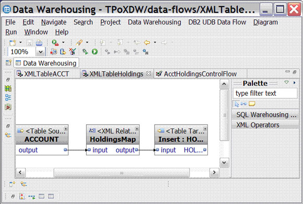Click the icon with red asterisk beside zoom
This screenshot has width=303, height=204.
(x=53, y=52)
